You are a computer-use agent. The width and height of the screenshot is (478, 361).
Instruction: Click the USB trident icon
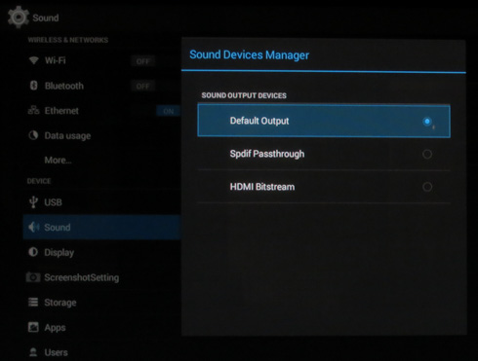[33, 202]
